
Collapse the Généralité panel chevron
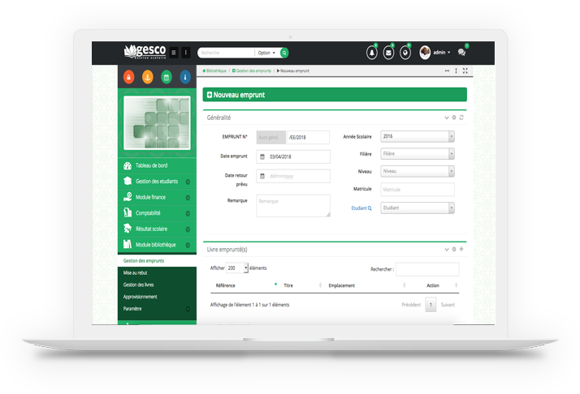tap(446, 118)
